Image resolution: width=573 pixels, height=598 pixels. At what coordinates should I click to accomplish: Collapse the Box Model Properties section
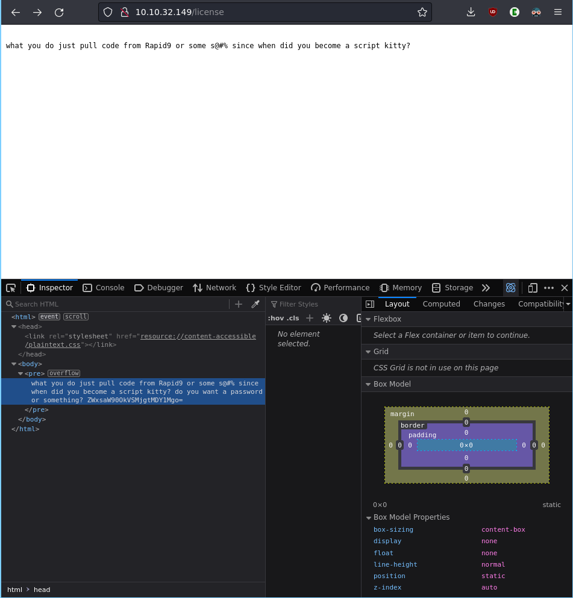[368, 517]
